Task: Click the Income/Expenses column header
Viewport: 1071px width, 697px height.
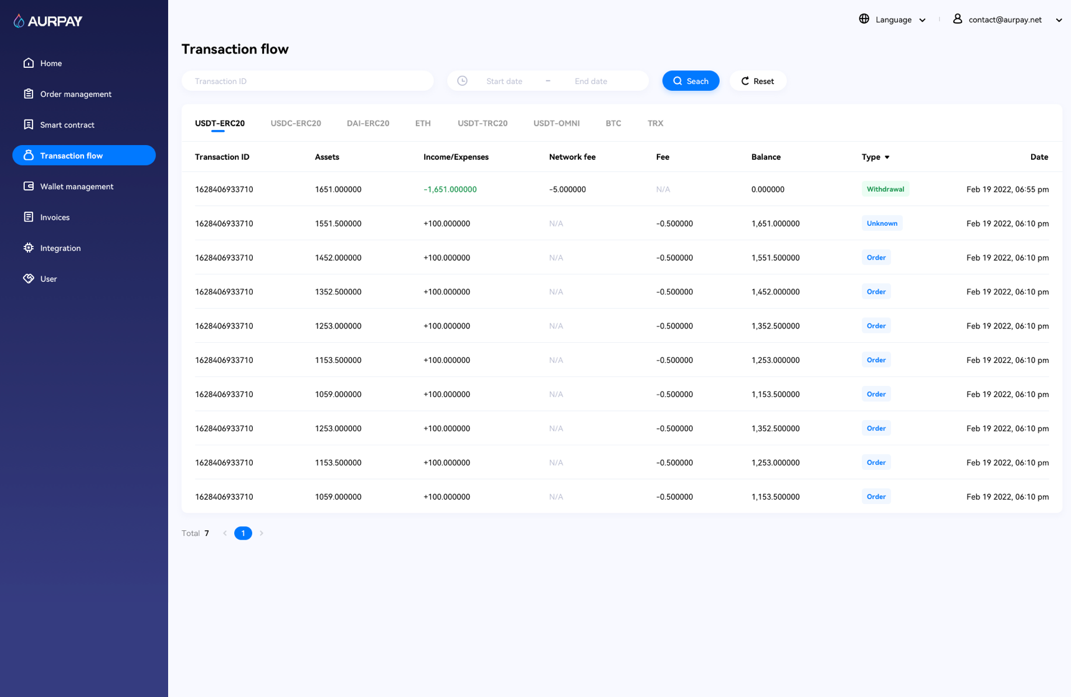Action: click(456, 157)
